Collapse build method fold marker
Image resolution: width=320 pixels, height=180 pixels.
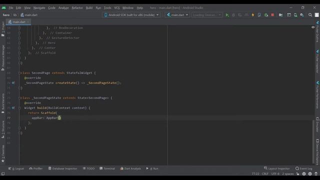click(x=19, y=108)
